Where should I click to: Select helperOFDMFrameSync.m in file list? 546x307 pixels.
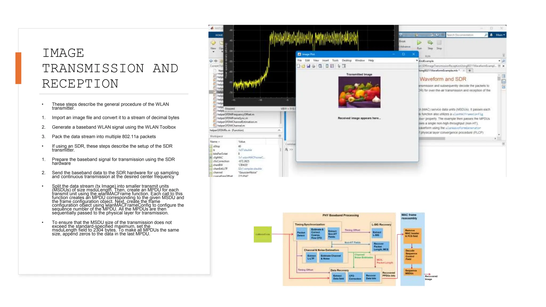click(232, 118)
